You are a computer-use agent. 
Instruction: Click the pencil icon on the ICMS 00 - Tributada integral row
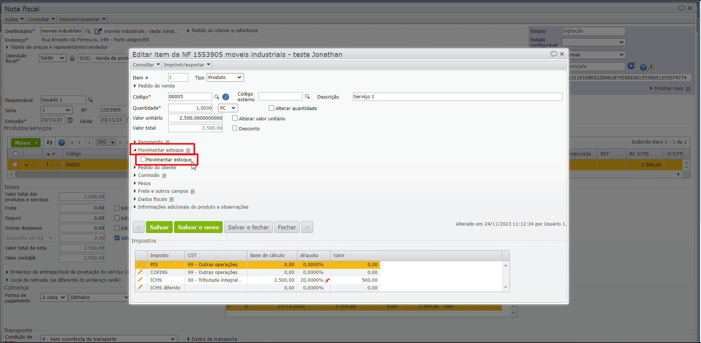point(140,280)
